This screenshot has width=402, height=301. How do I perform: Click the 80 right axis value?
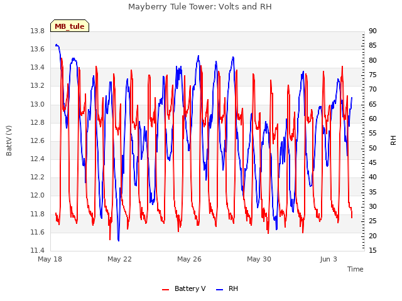click(372, 60)
